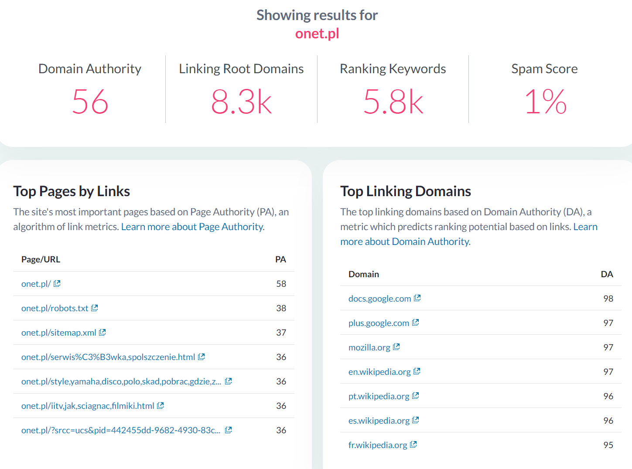Click external icon beside pt.wikipedia.org

[x=415, y=395]
